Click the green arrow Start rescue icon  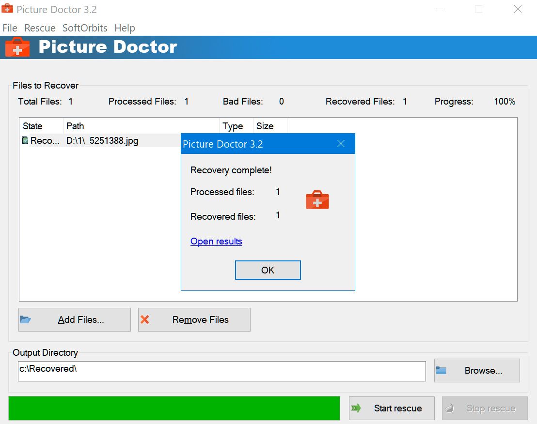[x=356, y=408]
